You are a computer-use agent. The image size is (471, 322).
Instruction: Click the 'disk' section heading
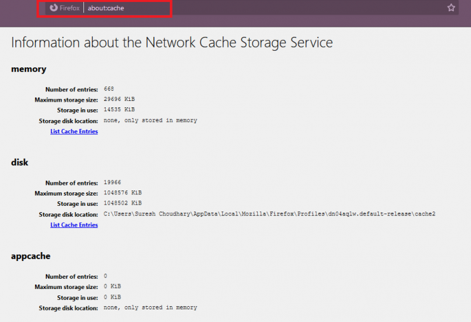(x=20, y=162)
